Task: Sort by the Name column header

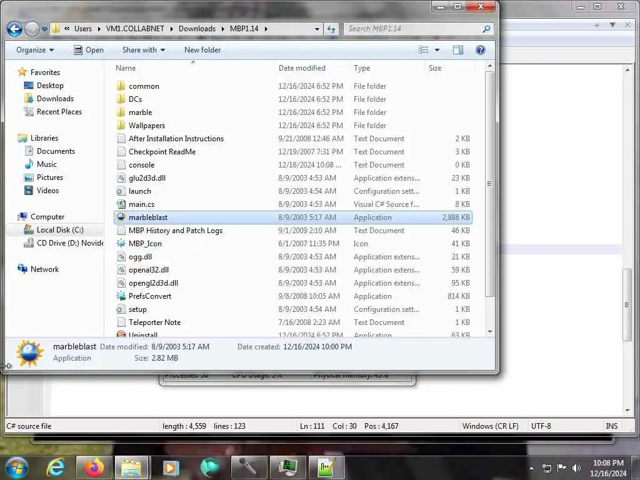Action: (126, 68)
